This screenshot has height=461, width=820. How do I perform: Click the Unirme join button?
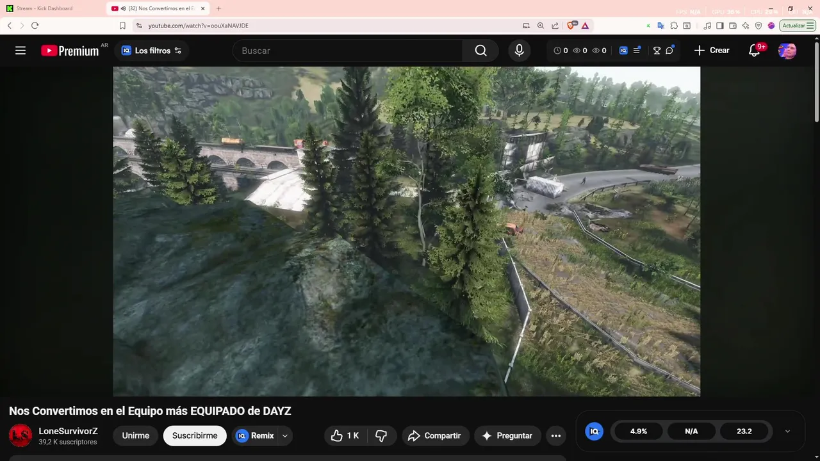136,435
